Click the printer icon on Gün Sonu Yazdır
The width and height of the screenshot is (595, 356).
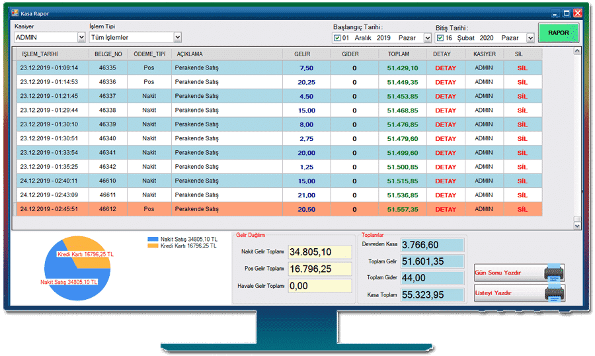554,272
